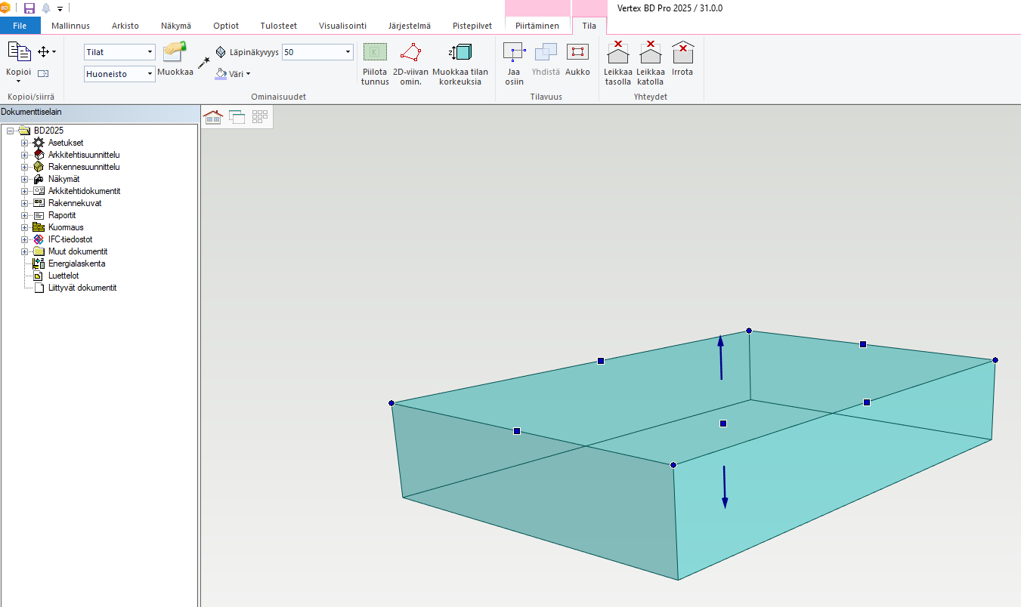1021x607 pixels.
Task: Click the Muokkaa hand icon
Action: point(175,52)
